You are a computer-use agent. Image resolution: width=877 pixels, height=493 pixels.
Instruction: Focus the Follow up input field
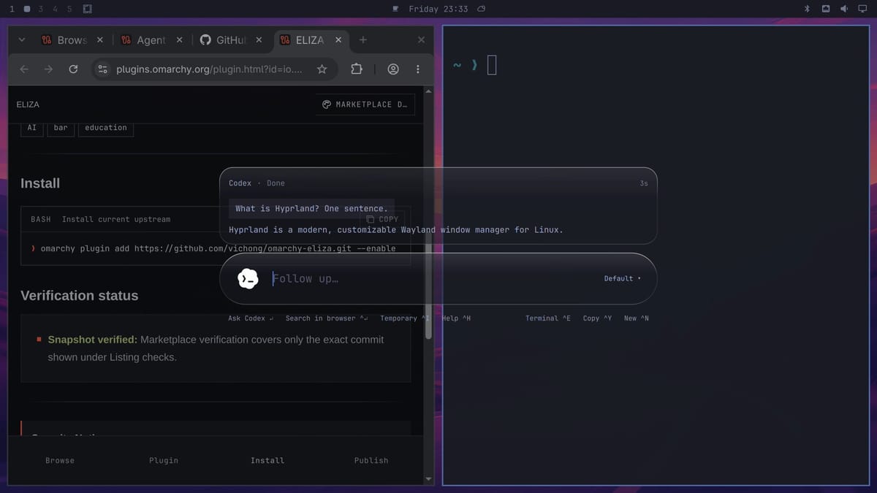[x=431, y=278]
